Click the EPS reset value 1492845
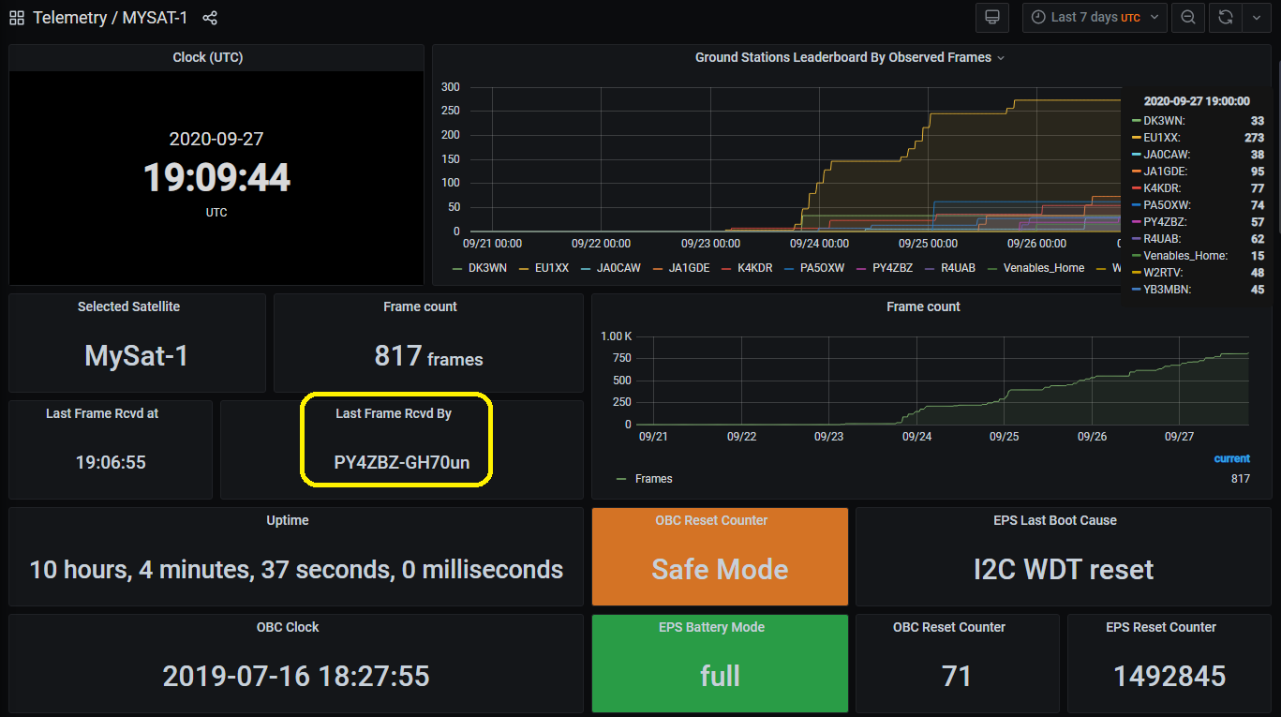Viewport: 1281px width, 717px height. coord(1169,676)
